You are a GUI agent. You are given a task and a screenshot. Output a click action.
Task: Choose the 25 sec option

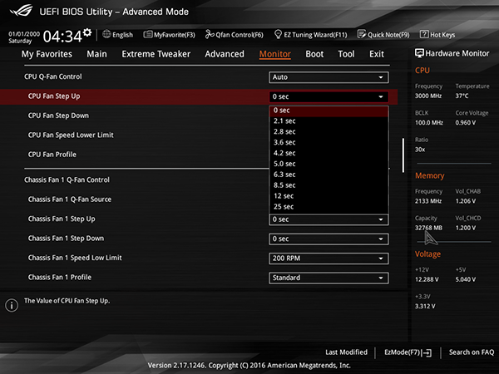coord(329,207)
